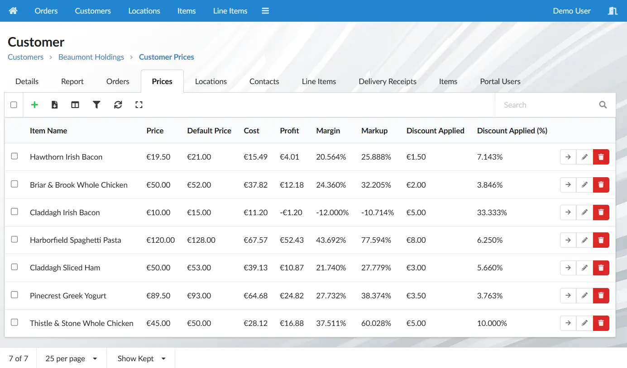Viewport: 627px width, 368px height.
Task: Open Hawthorn Irish Bacon with arrow button
Action: coord(568,157)
